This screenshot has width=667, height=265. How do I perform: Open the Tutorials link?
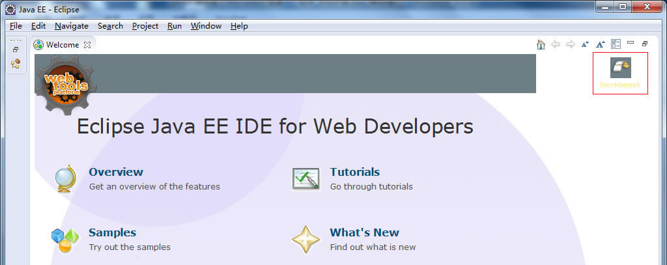point(355,172)
